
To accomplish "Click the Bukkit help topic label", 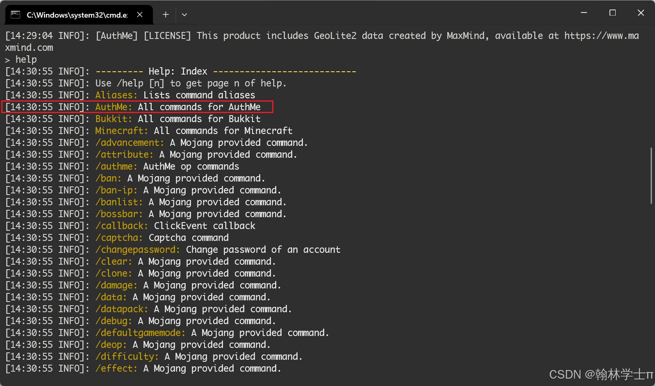I will tap(114, 119).
